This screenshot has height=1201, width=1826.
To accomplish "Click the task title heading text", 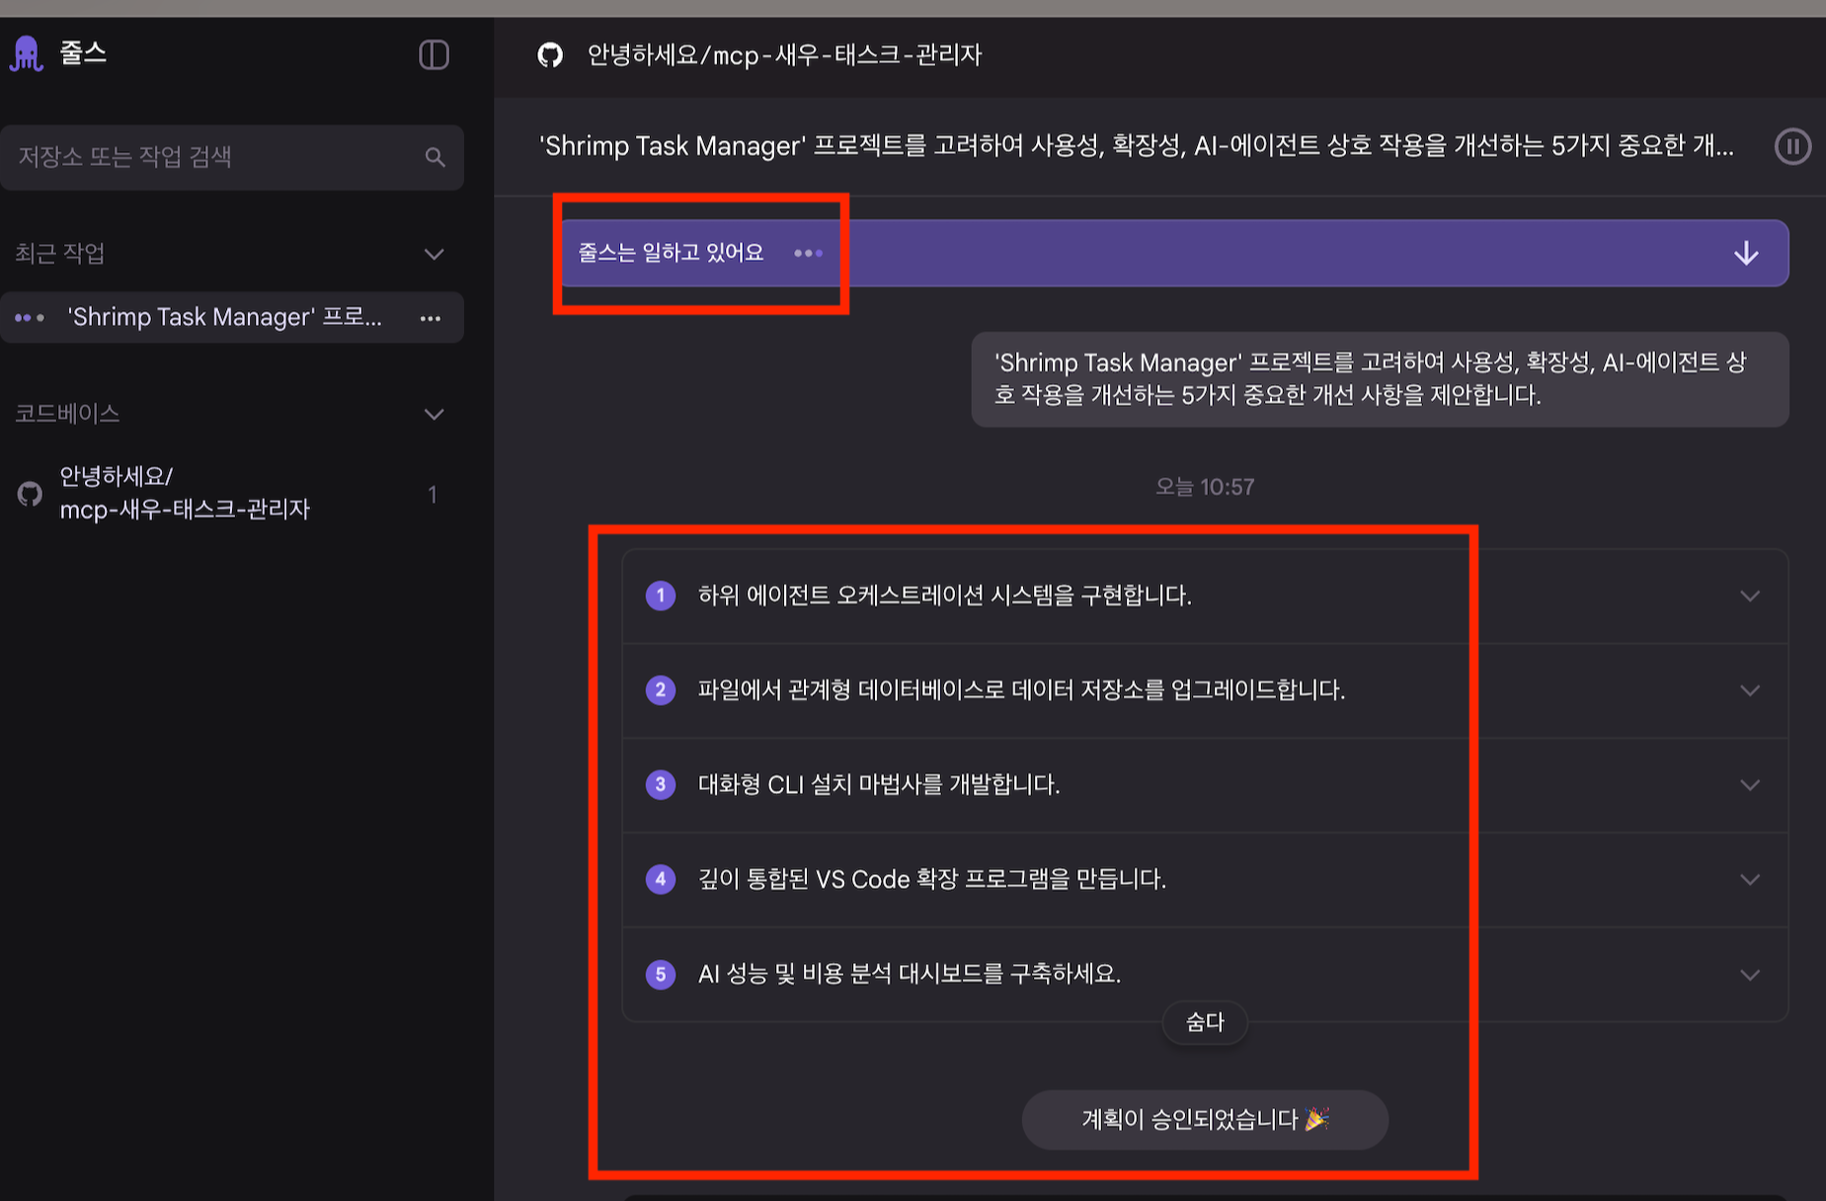I will 1136,146.
